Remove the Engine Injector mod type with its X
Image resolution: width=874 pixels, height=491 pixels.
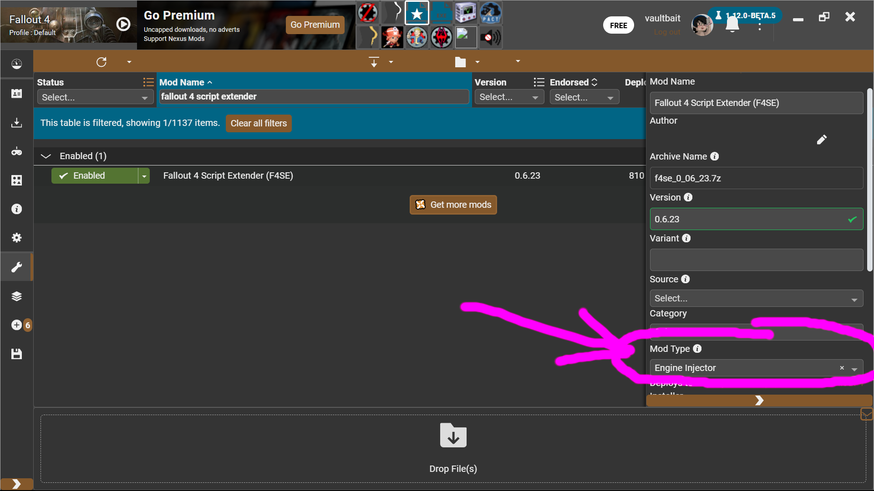pyautogui.click(x=842, y=368)
